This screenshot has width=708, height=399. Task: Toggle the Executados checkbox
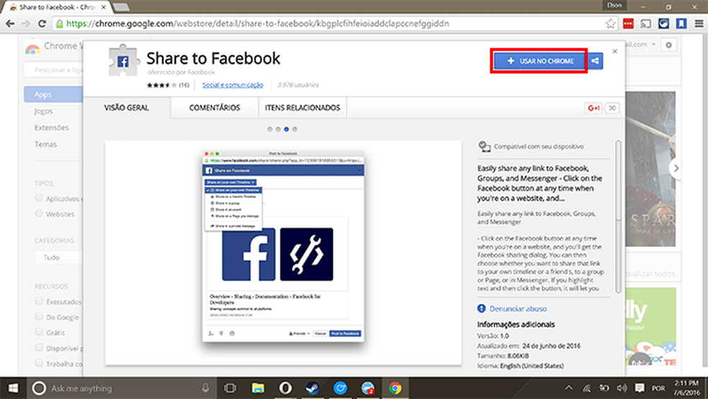[x=39, y=301]
